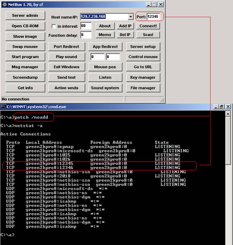Click the Add IP button
This screenshot has width=233, height=245.
click(125, 26)
